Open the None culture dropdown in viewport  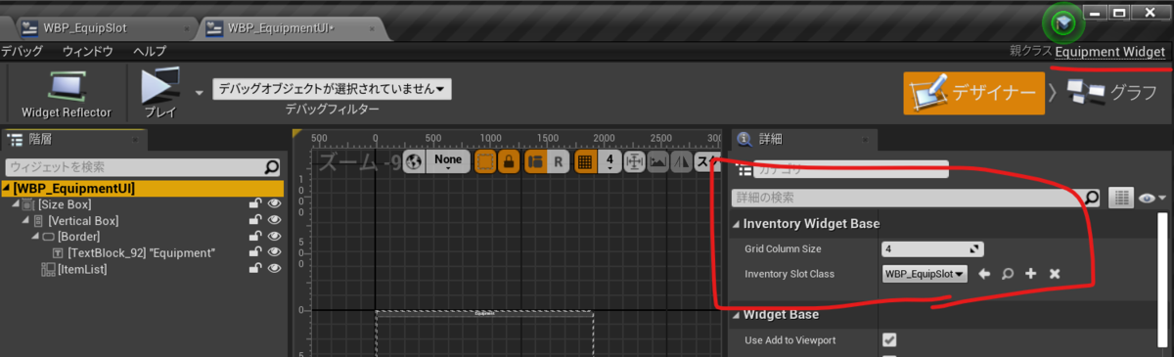point(448,161)
